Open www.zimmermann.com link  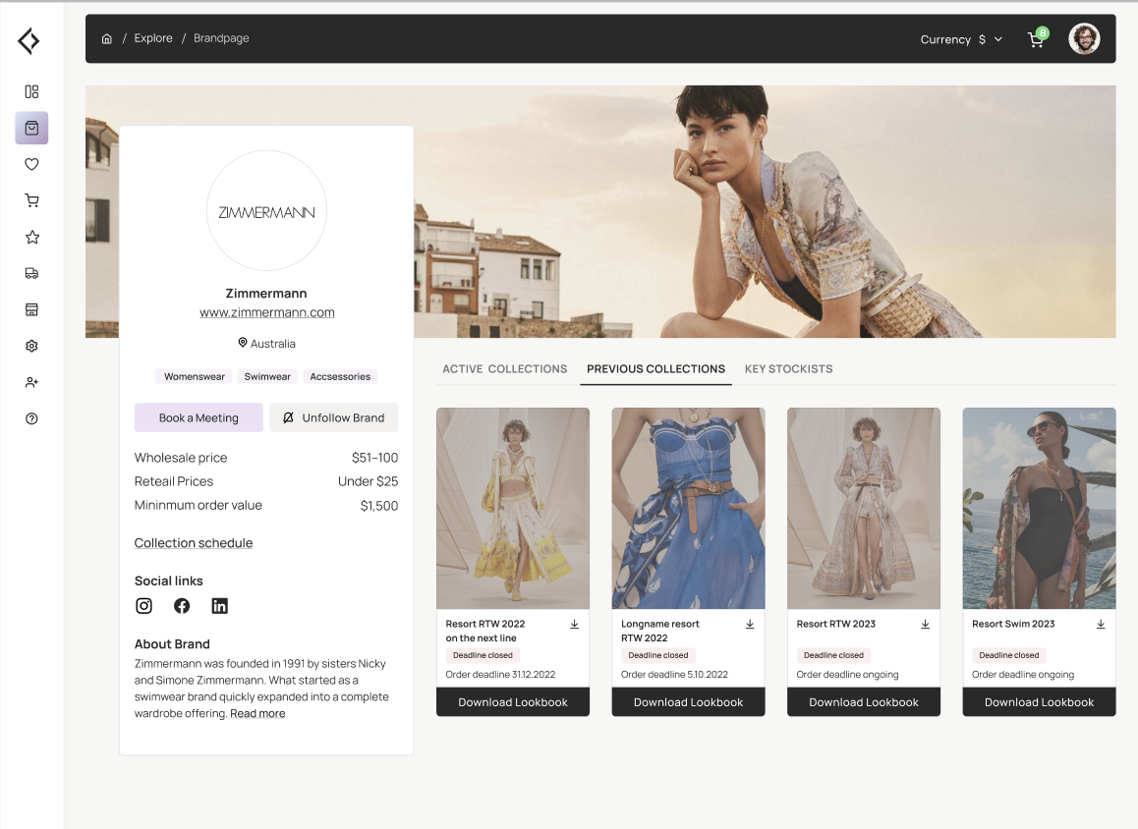(x=267, y=312)
